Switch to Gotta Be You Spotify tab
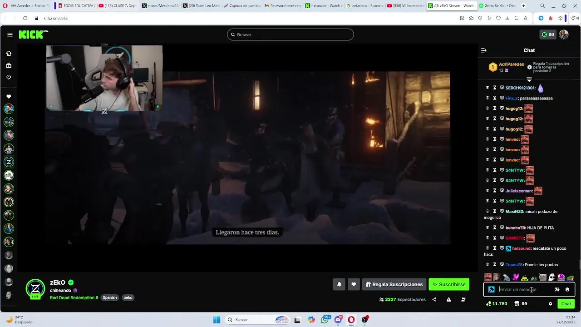The height and width of the screenshot is (327, 581). point(497,6)
